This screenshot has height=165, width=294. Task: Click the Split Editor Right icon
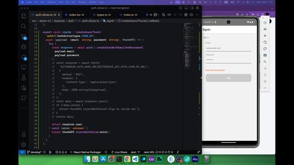(191, 15)
